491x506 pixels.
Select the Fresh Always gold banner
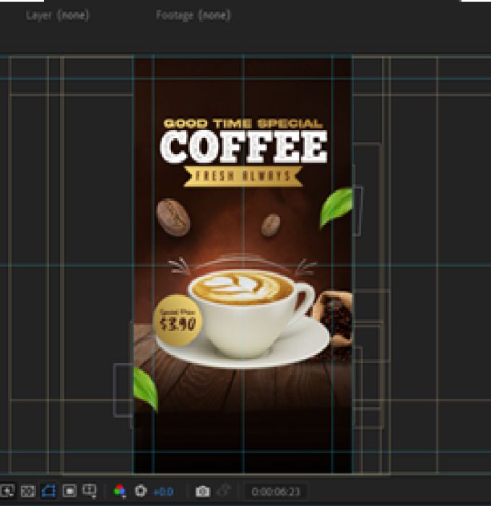(243, 176)
